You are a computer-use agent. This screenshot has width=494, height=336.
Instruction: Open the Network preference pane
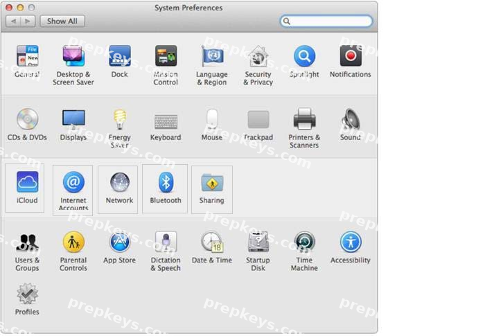119,189
